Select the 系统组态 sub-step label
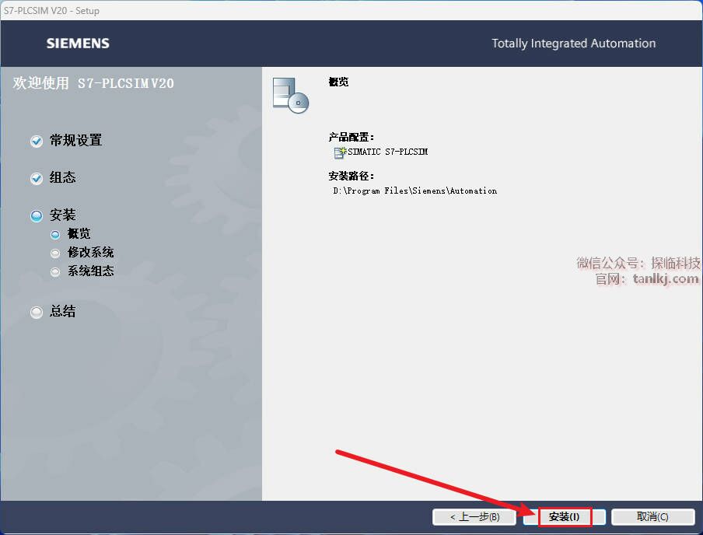This screenshot has width=703, height=535. [x=90, y=271]
